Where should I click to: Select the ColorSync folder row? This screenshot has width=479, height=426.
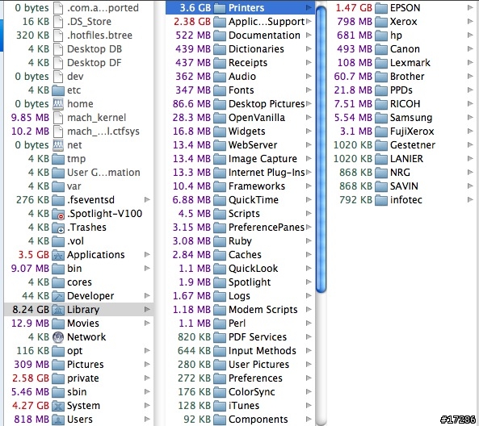click(241, 392)
